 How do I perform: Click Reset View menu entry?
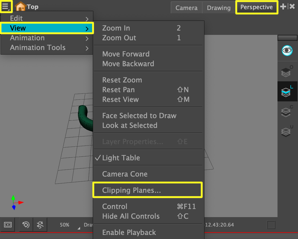(x=120, y=99)
